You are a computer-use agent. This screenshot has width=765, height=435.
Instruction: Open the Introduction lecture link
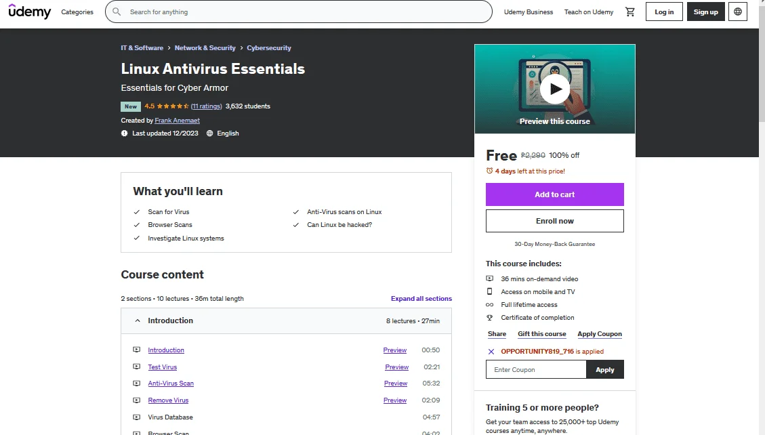click(166, 350)
